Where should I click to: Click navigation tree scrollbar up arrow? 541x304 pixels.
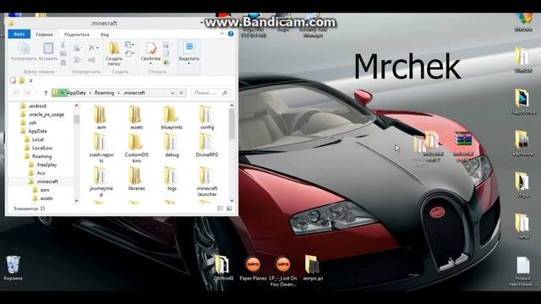(x=77, y=106)
